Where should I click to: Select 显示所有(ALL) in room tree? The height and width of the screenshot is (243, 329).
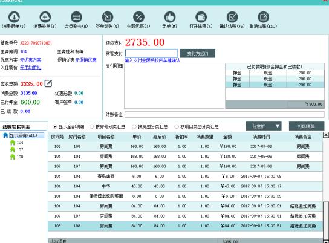tap(27, 135)
